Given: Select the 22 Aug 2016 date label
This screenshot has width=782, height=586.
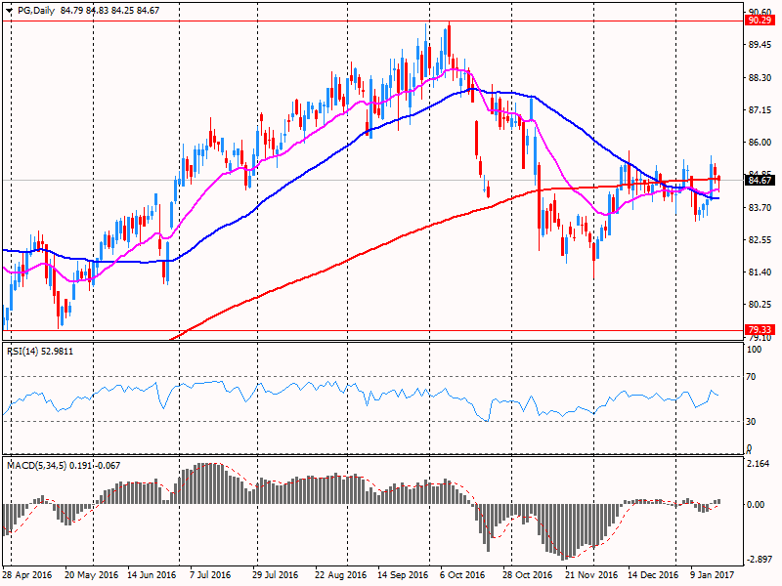Looking at the screenshot, I should pos(340,574).
